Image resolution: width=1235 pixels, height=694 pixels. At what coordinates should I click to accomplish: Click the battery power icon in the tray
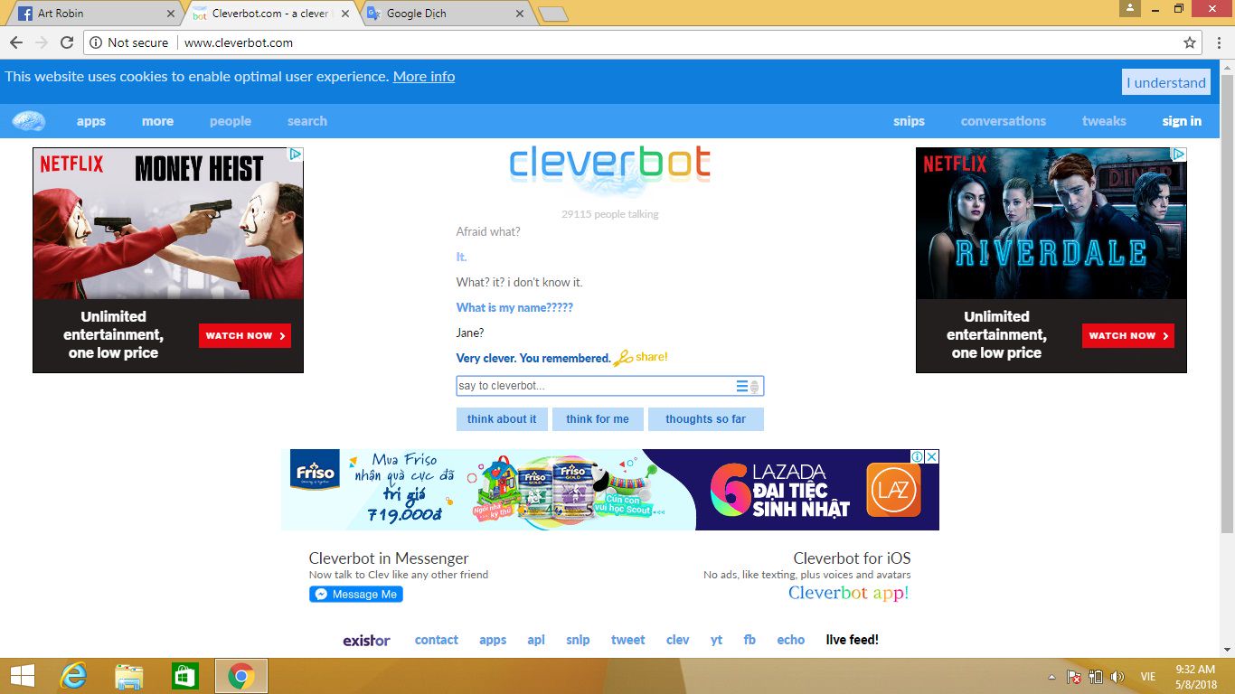[1096, 677]
